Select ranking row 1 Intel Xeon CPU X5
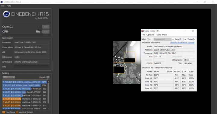Viewport: 217px width, 114px height. coord(25,82)
